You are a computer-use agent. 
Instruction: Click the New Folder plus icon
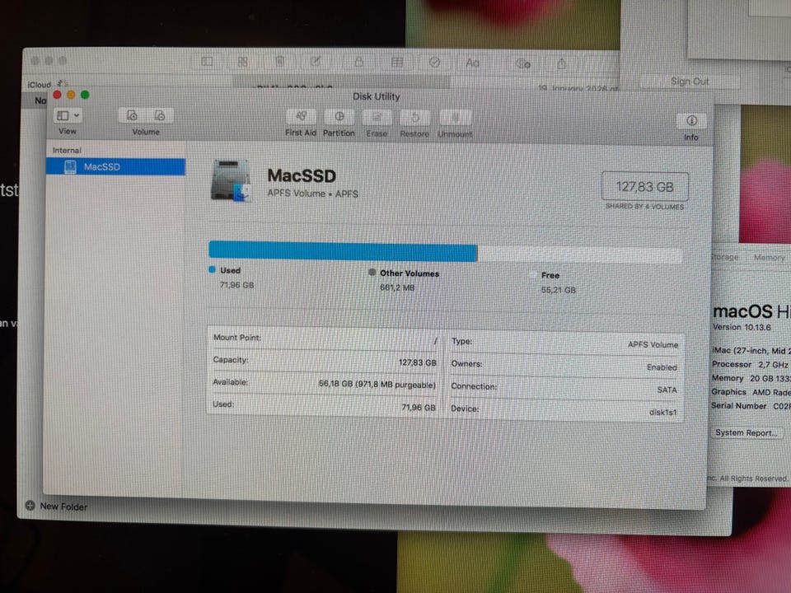pyautogui.click(x=30, y=505)
